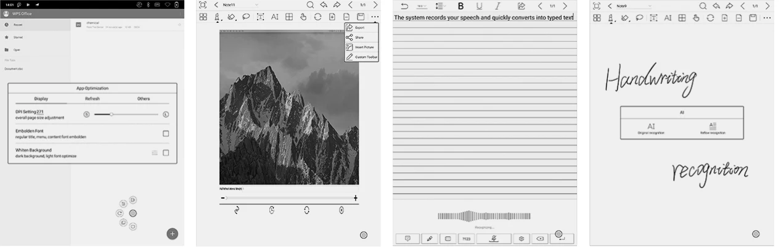781x248 pixels.
Task: Select the eraser tool in Note11
Action: [231, 17]
